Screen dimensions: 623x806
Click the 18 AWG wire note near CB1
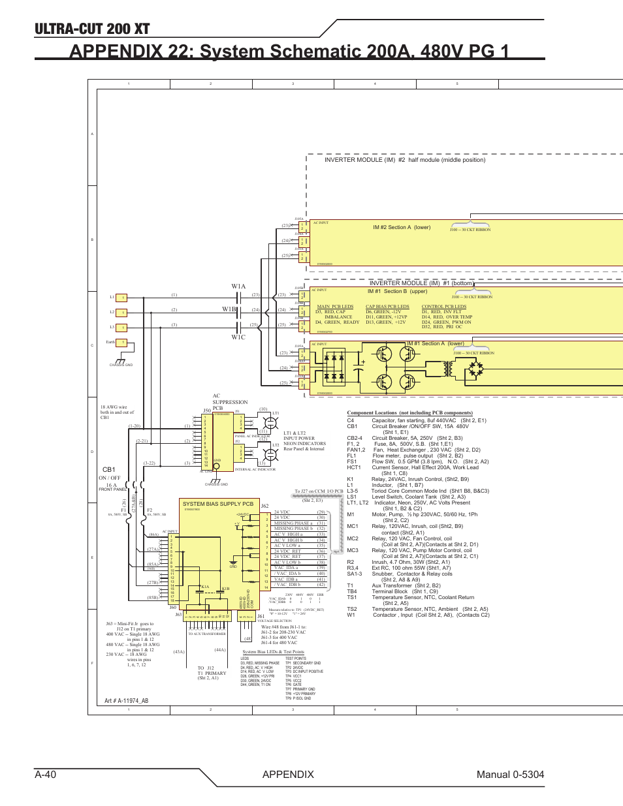(x=117, y=412)
